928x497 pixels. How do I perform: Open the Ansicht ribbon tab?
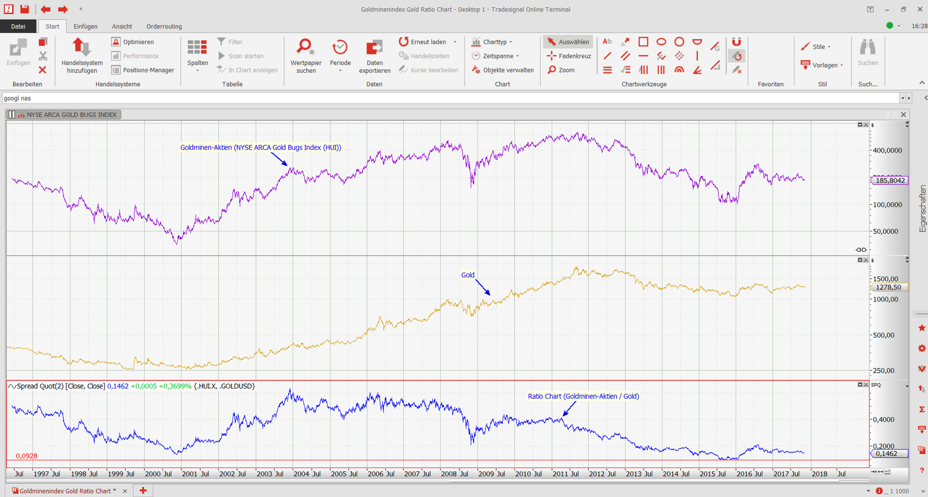tap(122, 27)
